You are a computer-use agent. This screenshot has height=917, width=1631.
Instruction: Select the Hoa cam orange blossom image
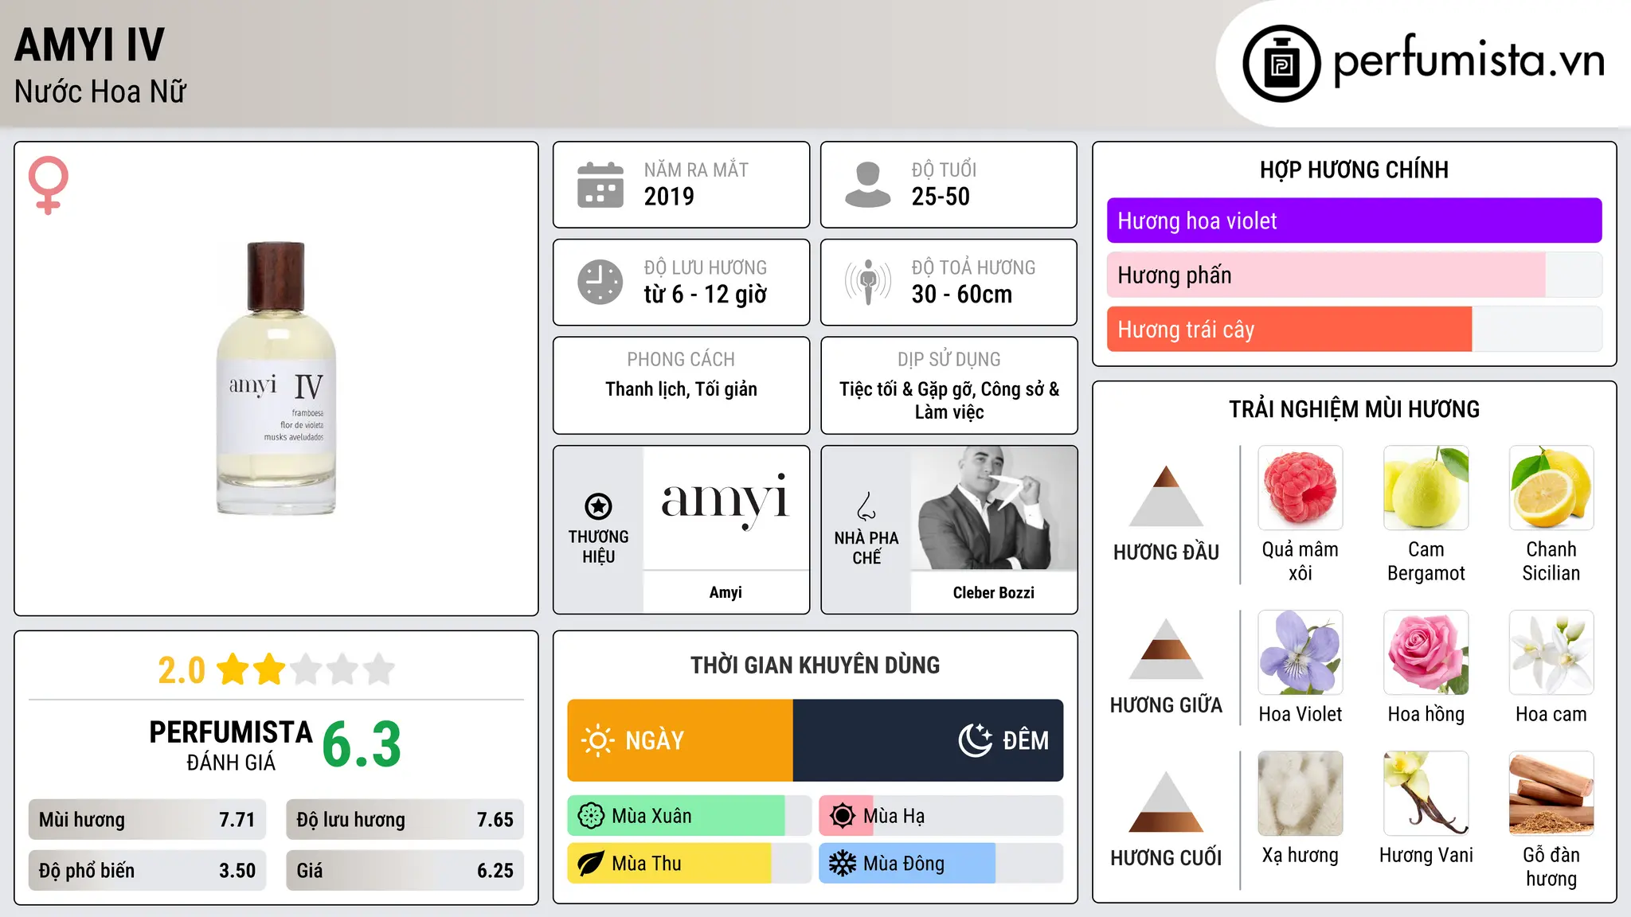(x=1551, y=653)
